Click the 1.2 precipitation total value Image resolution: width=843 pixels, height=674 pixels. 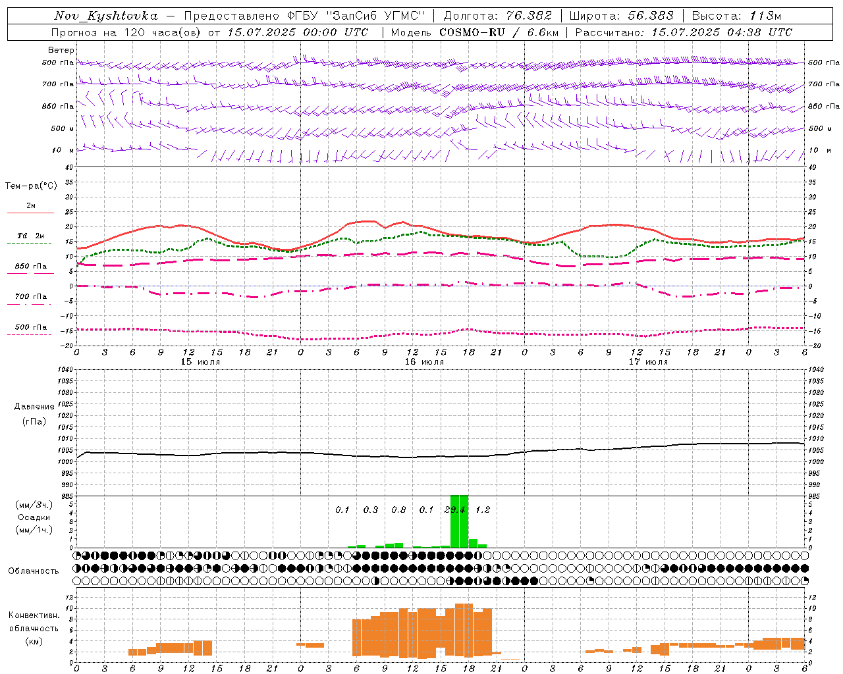483,509
